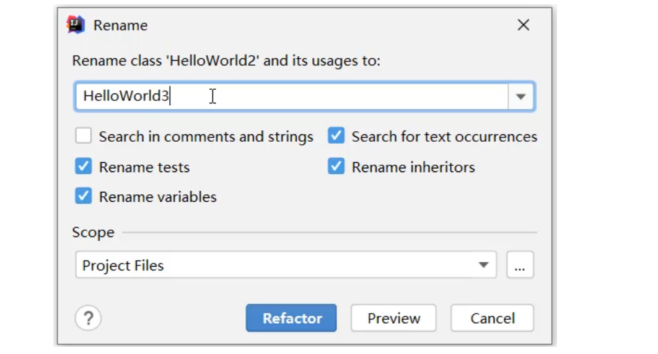Click the ellipsis button beside Scope
The image size is (658, 354).
pos(520,265)
